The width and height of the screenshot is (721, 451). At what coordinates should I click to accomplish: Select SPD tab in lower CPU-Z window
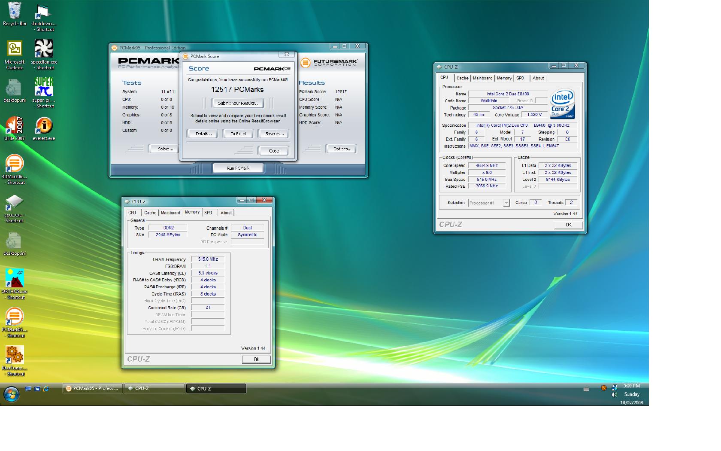click(x=208, y=213)
